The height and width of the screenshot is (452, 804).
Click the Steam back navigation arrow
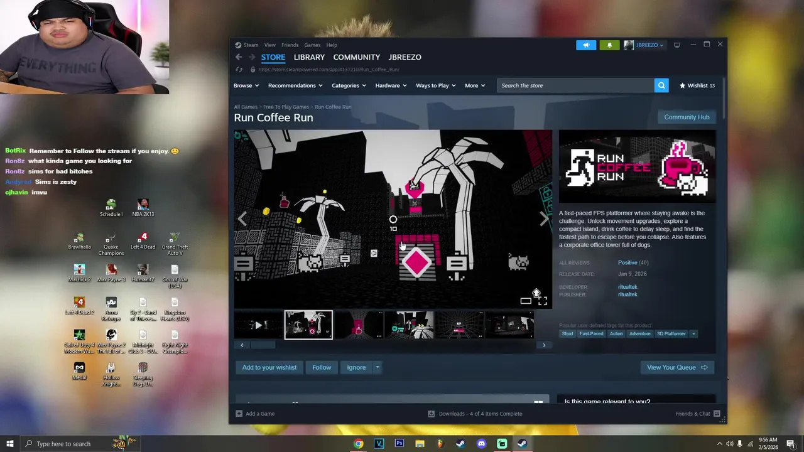[x=239, y=57]
